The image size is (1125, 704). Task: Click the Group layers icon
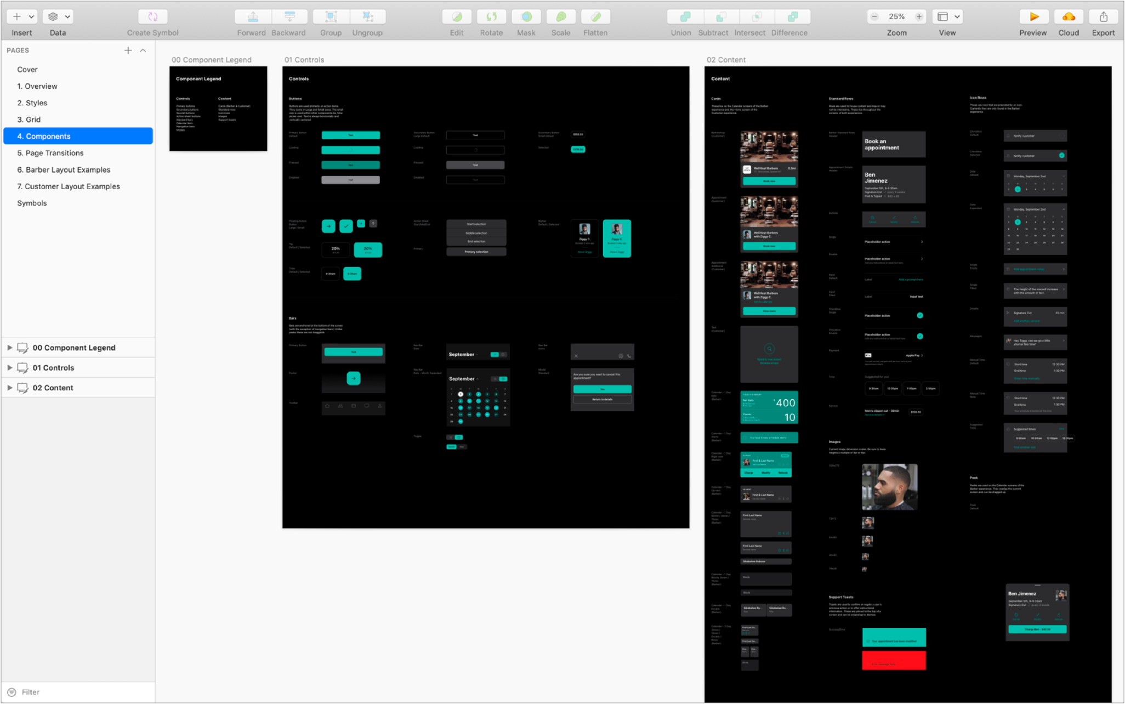click(331, 17)
